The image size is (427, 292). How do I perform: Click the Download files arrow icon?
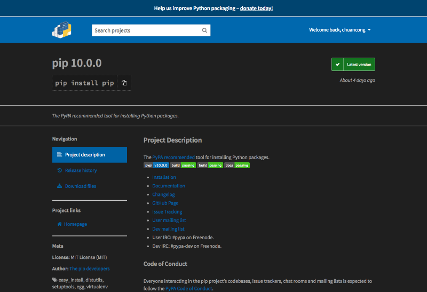pyautogui.click(x=59, y=186)
